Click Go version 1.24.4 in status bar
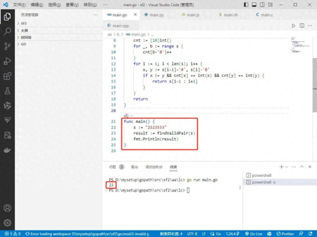Screen dimensions: 317x237 tap(232, 234)
